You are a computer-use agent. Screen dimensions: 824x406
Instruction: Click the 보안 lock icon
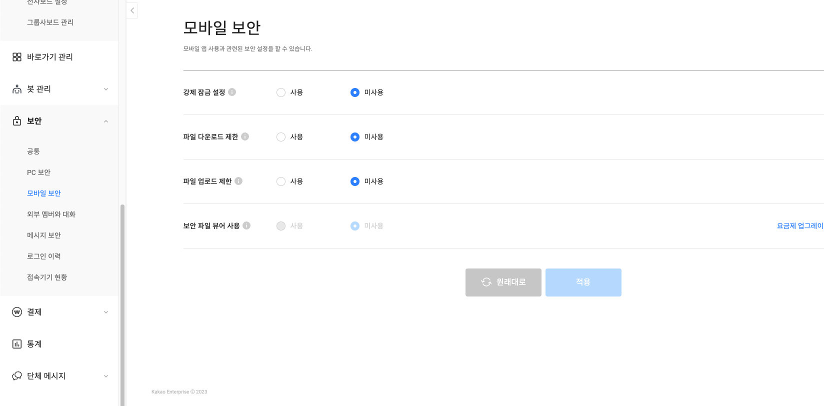point(17,121)
